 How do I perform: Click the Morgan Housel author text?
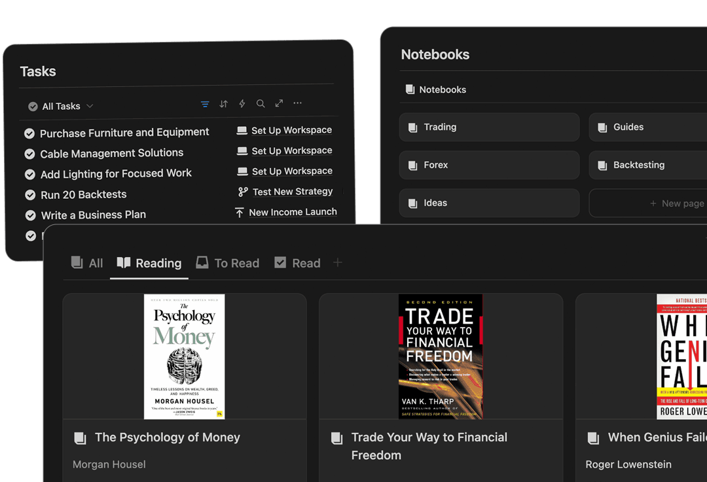(109, 464)
